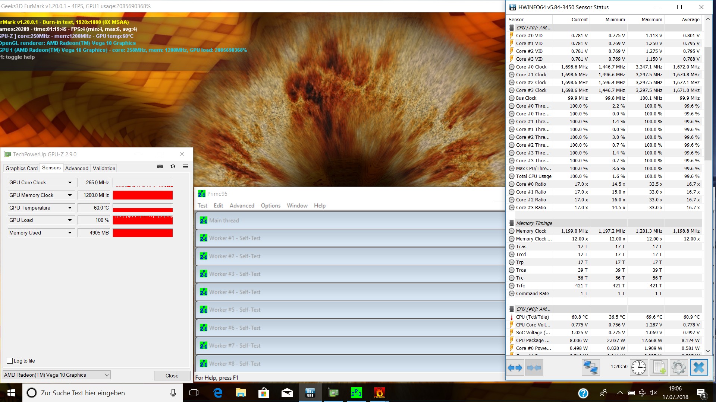Open GPU Memory Clock sensor dropdown
Viewport: 716px width, 402px height.
pos(70,195)
